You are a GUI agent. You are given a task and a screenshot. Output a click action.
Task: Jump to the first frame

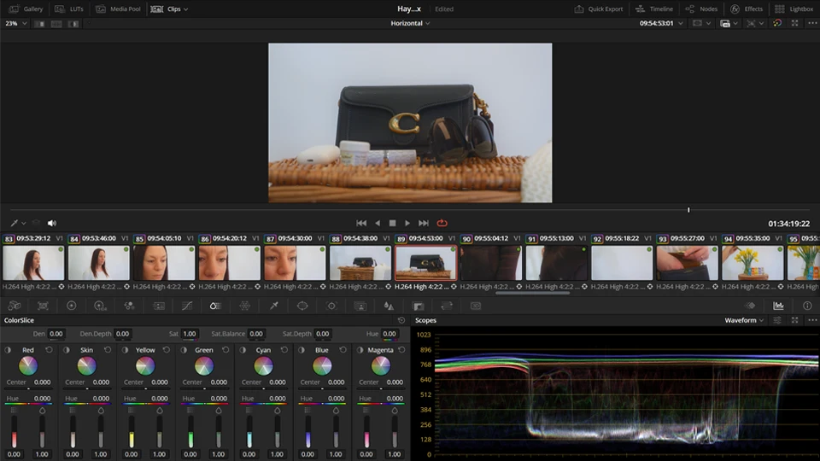click(x=361, y=223)
